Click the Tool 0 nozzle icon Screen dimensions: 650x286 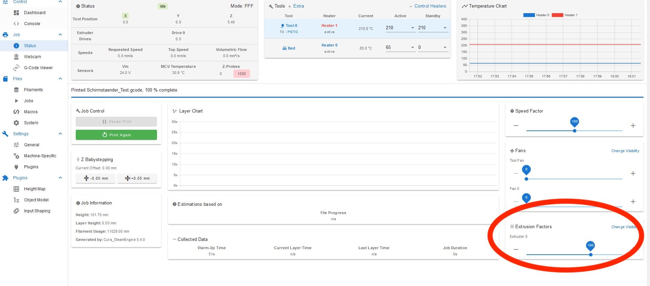point(283,26)
